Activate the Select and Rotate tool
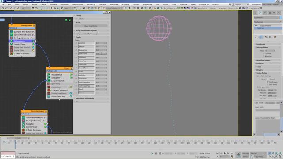 [55, 8]
